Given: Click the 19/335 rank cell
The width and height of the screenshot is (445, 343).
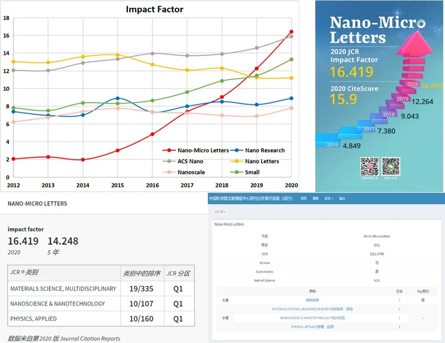Looking at the screenshot, I should [141, 289].
